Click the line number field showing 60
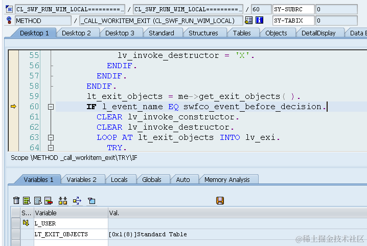Screen dimensions: 367x246 click(x=261, y=9)
